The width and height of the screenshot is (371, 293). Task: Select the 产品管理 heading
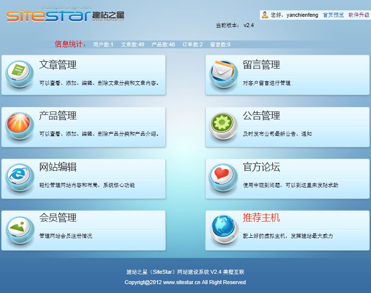coord(58,116)
